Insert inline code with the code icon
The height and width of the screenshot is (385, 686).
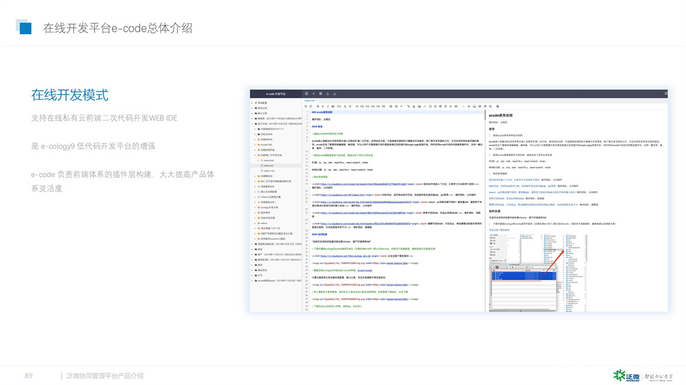(x=425, y=106)
